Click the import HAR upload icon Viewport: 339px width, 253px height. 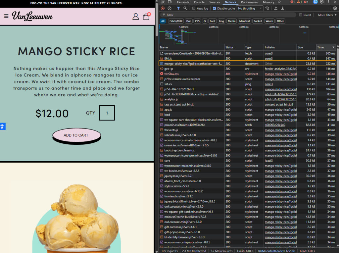click(276, 8)
